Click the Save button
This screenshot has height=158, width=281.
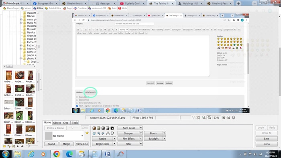pos(267,139)
